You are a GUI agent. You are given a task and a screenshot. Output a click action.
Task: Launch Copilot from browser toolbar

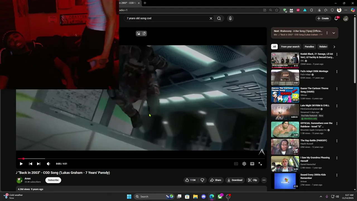[353, 10]
